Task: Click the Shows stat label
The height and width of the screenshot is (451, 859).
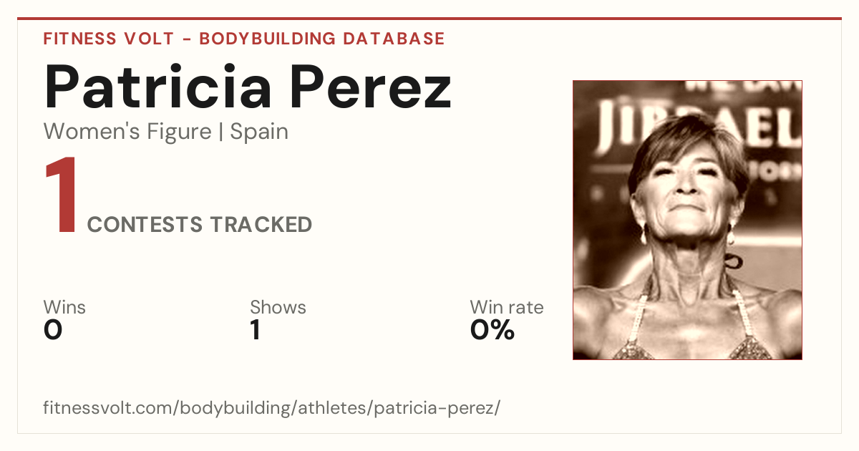Action: coord(278,308)
